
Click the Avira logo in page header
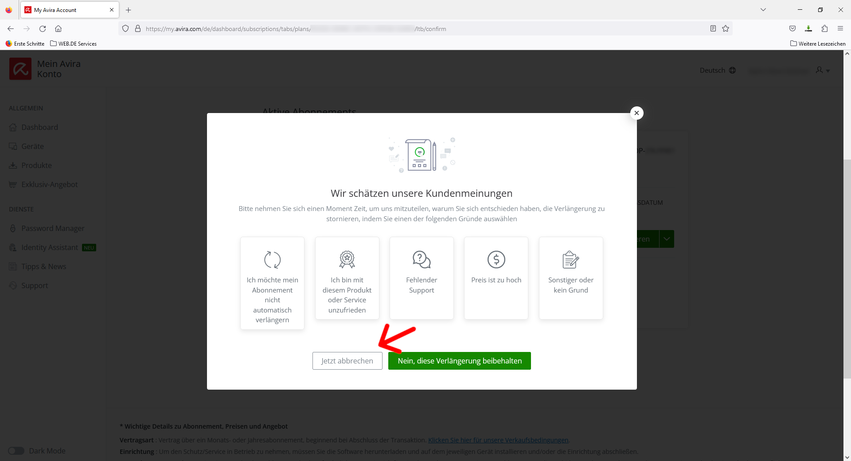click(x=20, y=69)
